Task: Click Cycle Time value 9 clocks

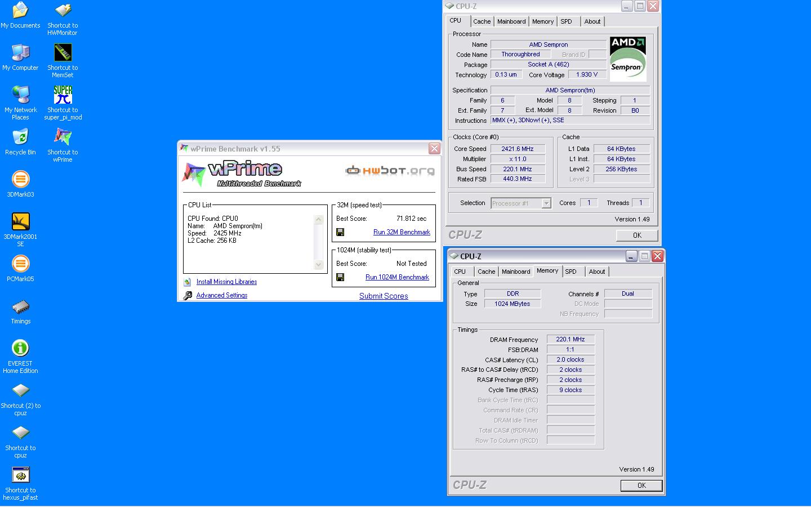Action: point(571,390)
